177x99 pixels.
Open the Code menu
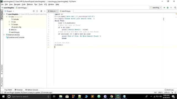pos(24,4)
